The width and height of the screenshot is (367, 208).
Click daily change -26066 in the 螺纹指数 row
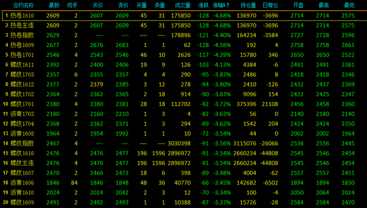[x=269, y=143]
